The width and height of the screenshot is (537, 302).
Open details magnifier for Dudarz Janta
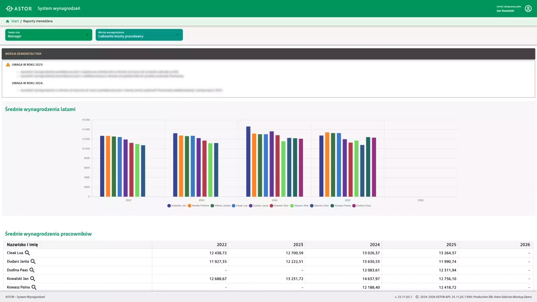33,261
